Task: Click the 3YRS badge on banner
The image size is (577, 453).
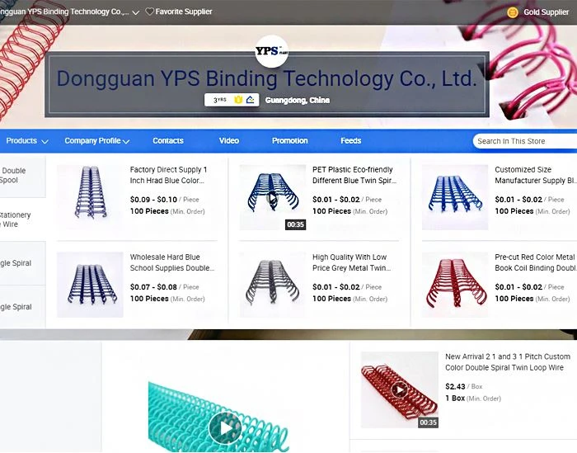Action: coord(220,100)
